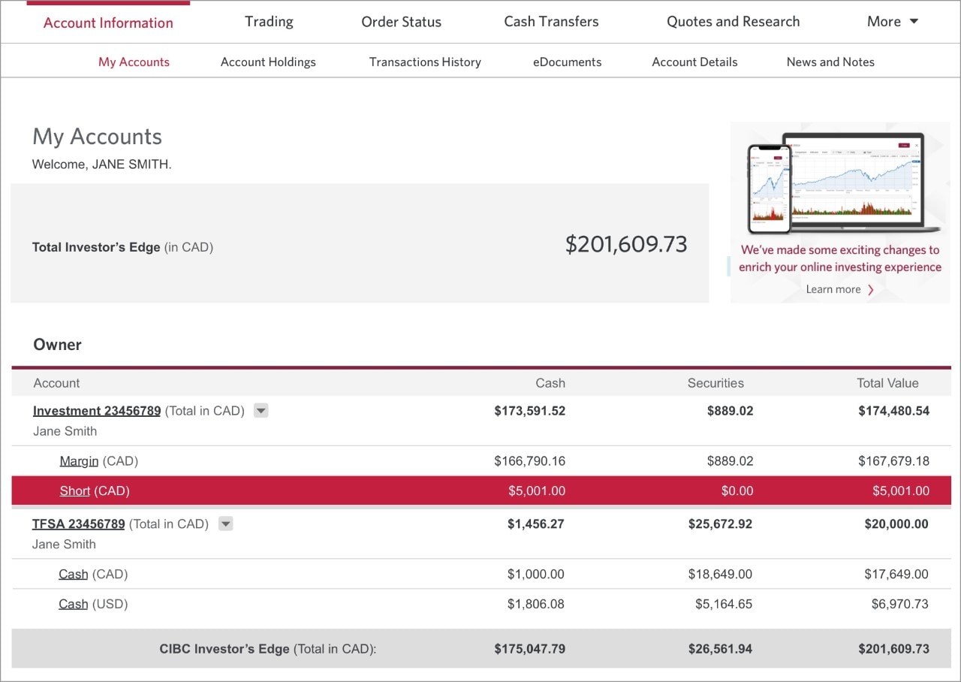The image size is (961, 682).
Task: Open the Investment 23456789 account link
Action: click(97, 411)
